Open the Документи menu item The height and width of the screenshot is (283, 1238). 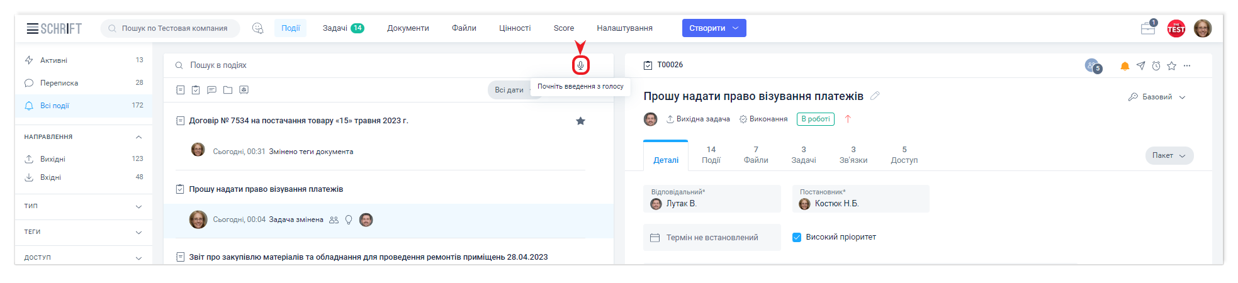[x=408, y=28]
